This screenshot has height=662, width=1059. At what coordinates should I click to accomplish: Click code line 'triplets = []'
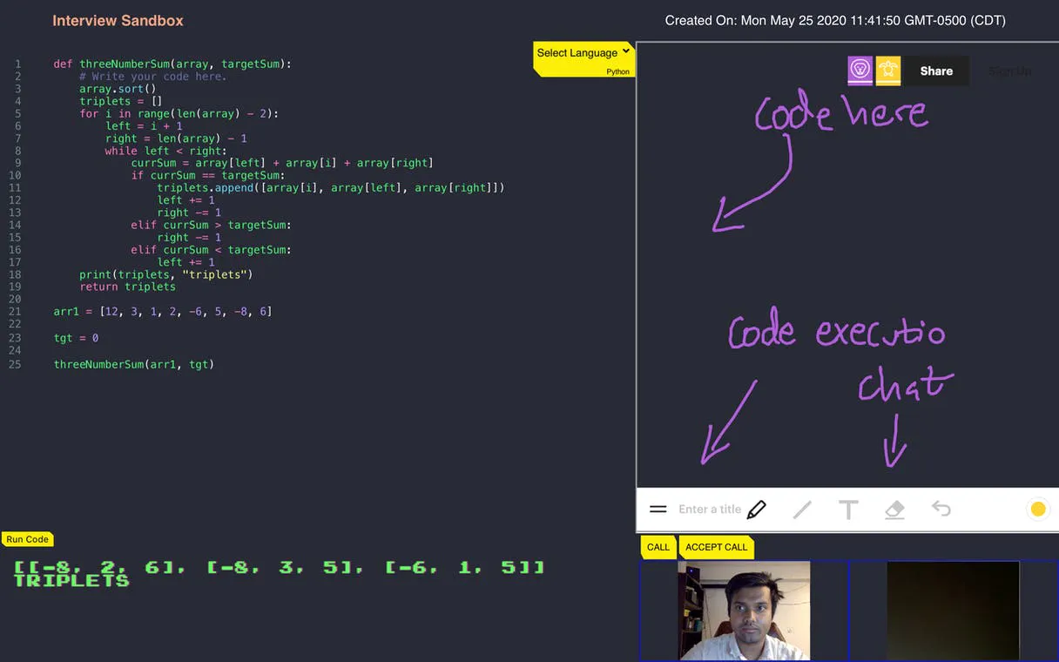pos(121,101)
